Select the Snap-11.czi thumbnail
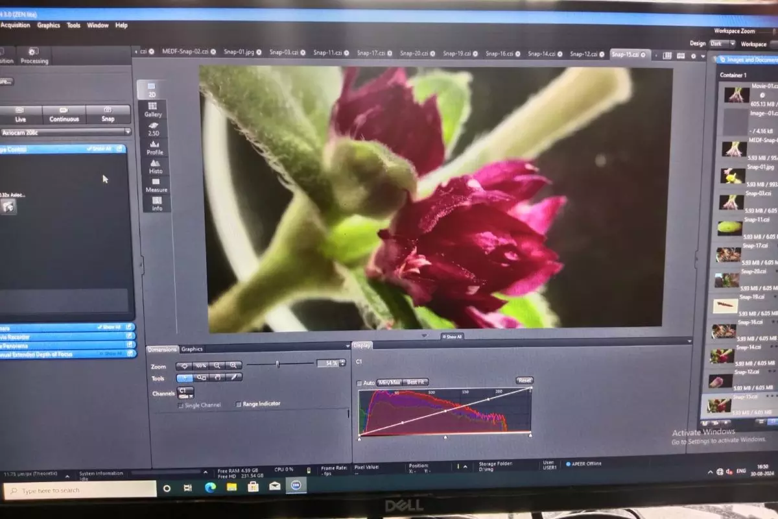This screenshot has width=778, height=519. pyautogui.click(x=730, y=228)
